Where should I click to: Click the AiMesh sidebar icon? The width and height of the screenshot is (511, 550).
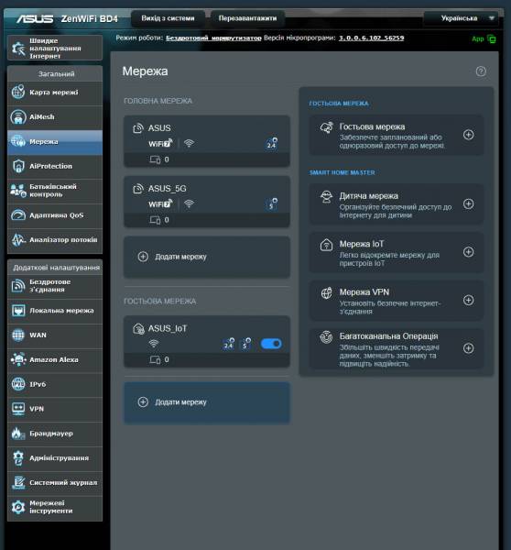[18, 116]
